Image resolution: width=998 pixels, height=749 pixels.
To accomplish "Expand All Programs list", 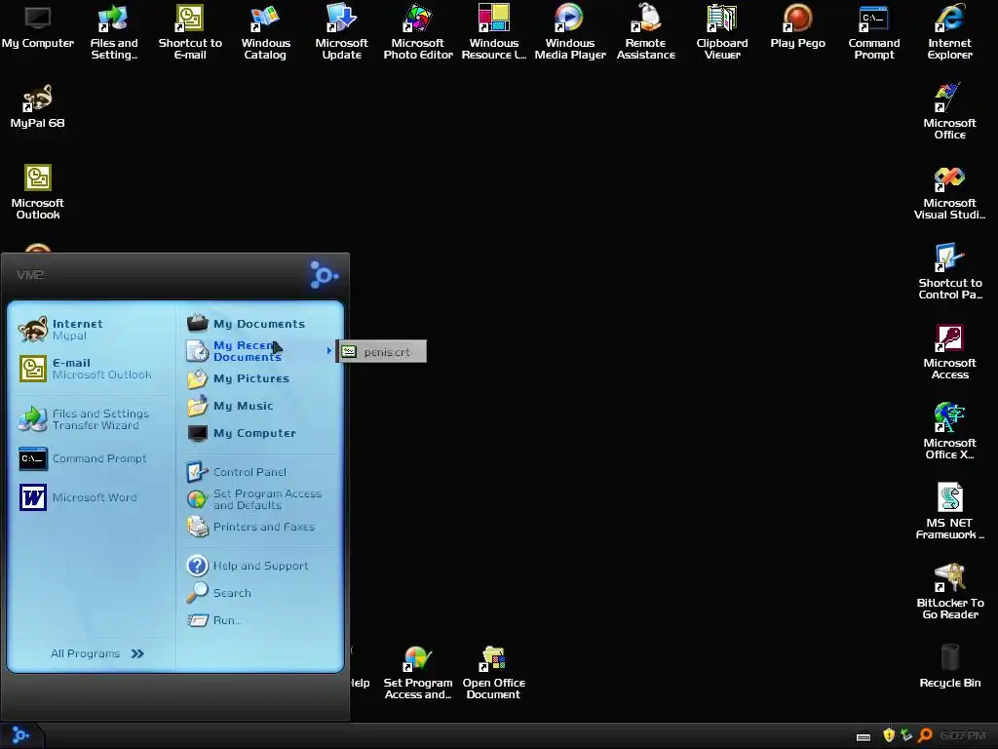I will (96, 653).
